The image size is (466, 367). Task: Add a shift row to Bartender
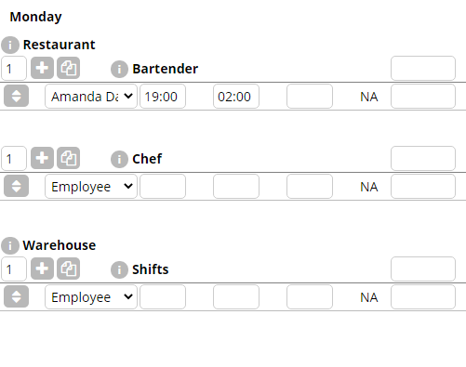pos(42,68)
